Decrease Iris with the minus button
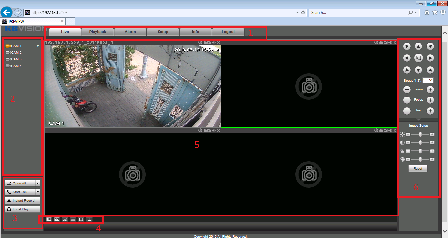This screenshot has width=448, height=238. [x=407, y=111]
